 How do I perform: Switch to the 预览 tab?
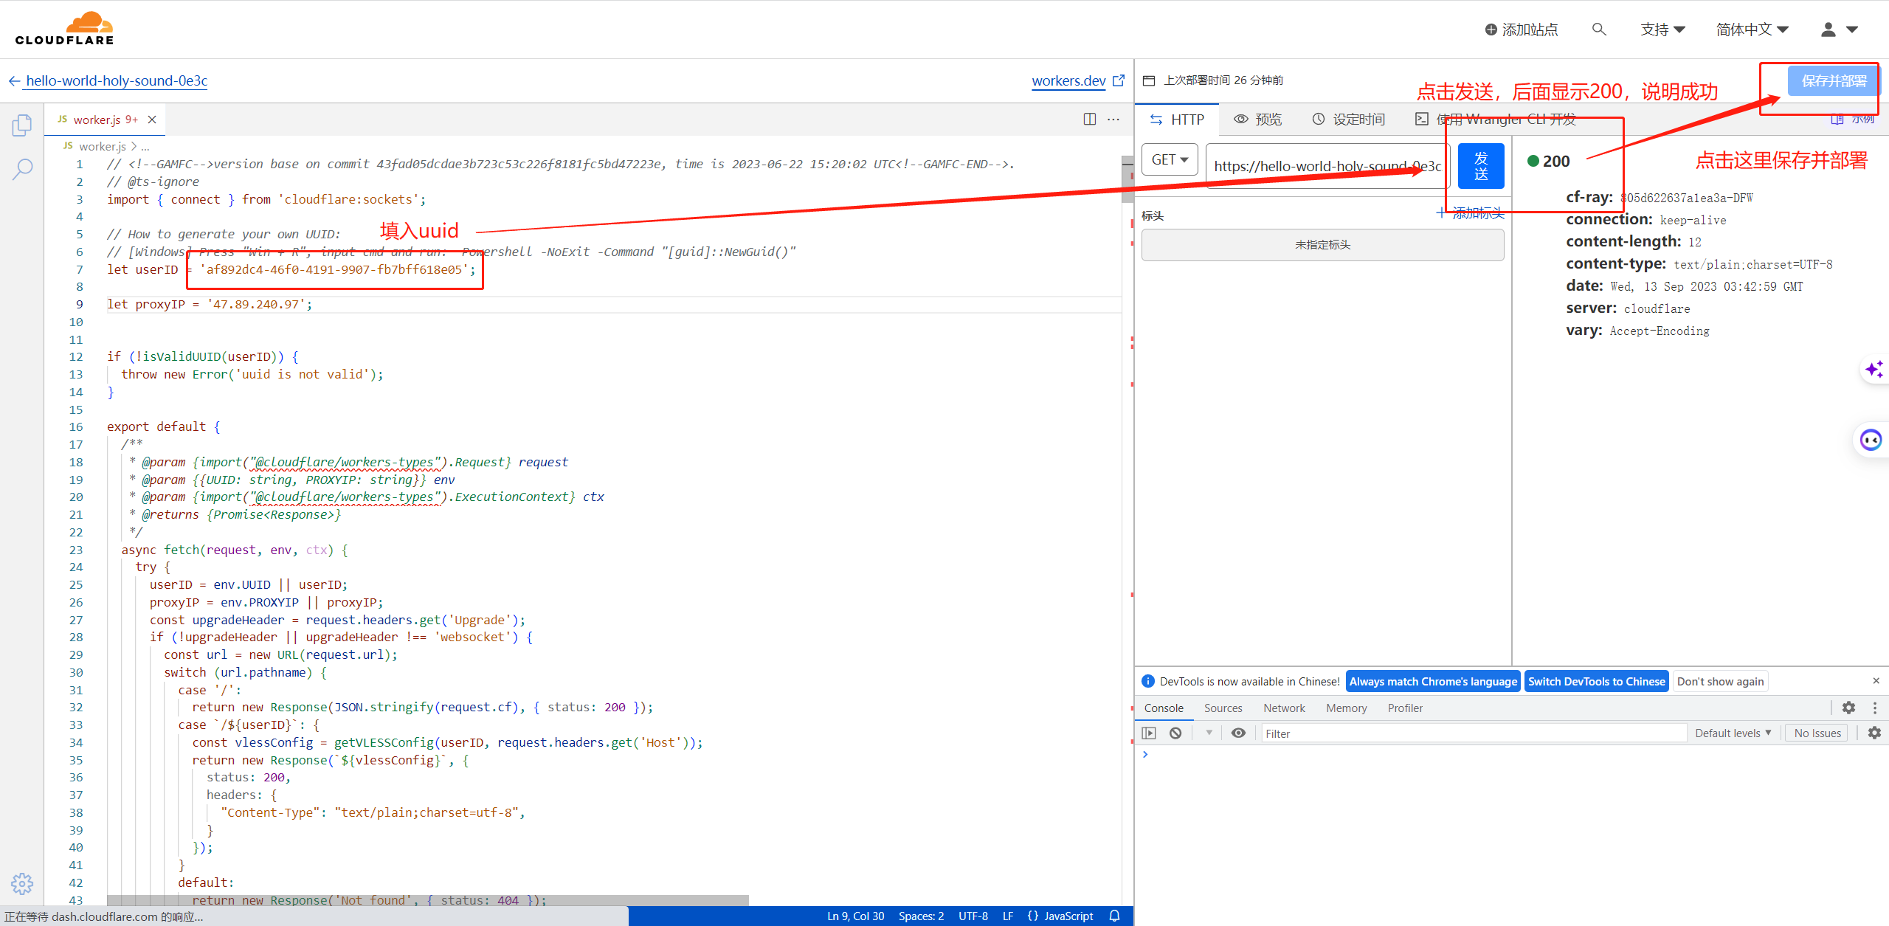(1258, 120)
